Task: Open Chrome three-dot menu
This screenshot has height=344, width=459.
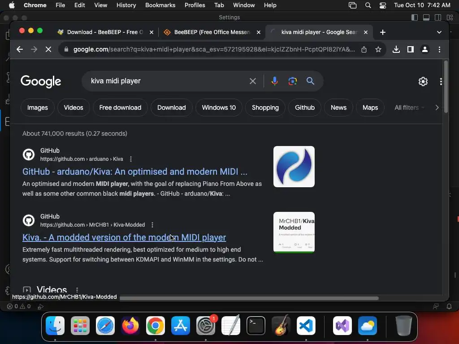Action: 439,49
